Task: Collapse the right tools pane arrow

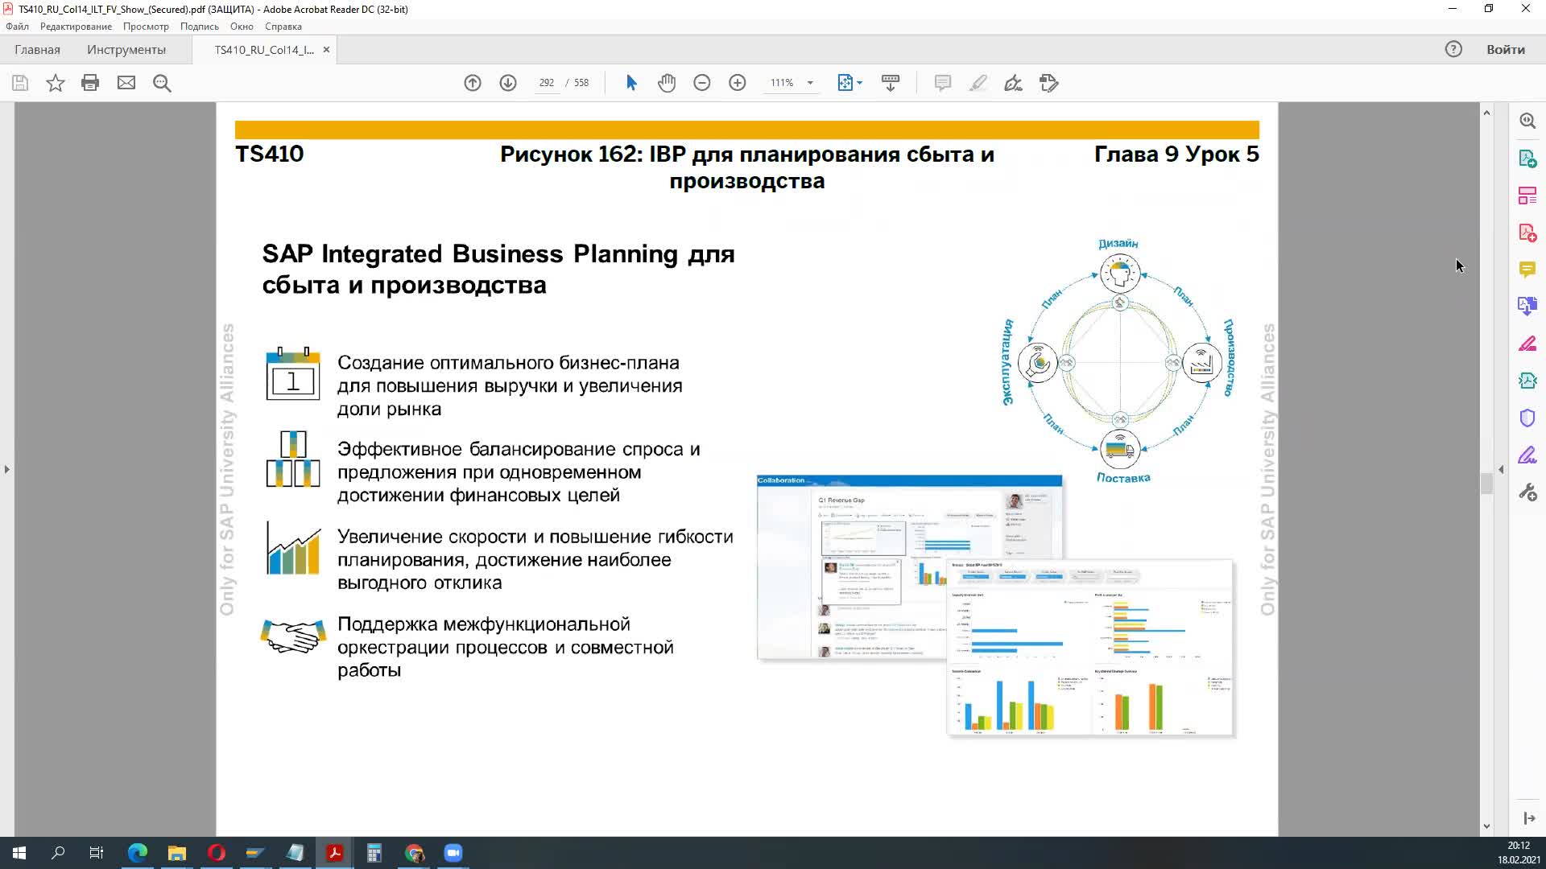Action: coord(1501,469)
